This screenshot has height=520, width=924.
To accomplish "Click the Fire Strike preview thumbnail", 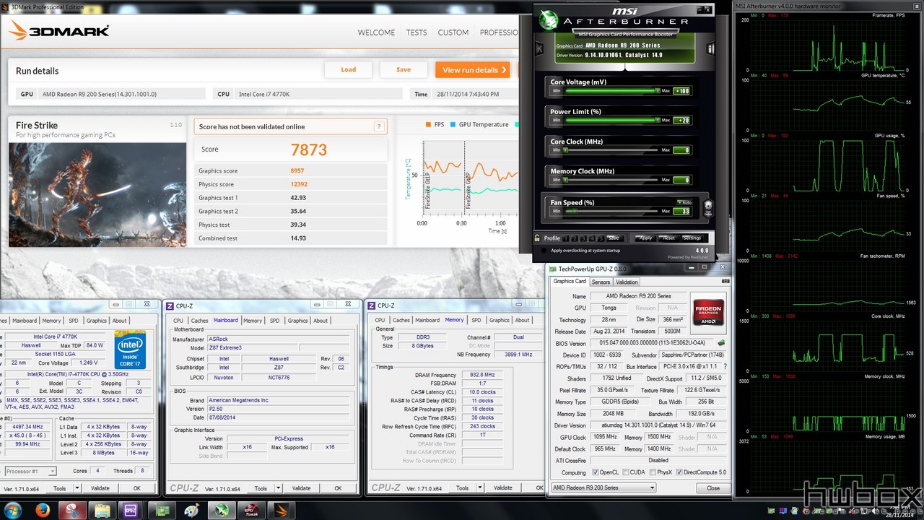I will pos(97,195).
